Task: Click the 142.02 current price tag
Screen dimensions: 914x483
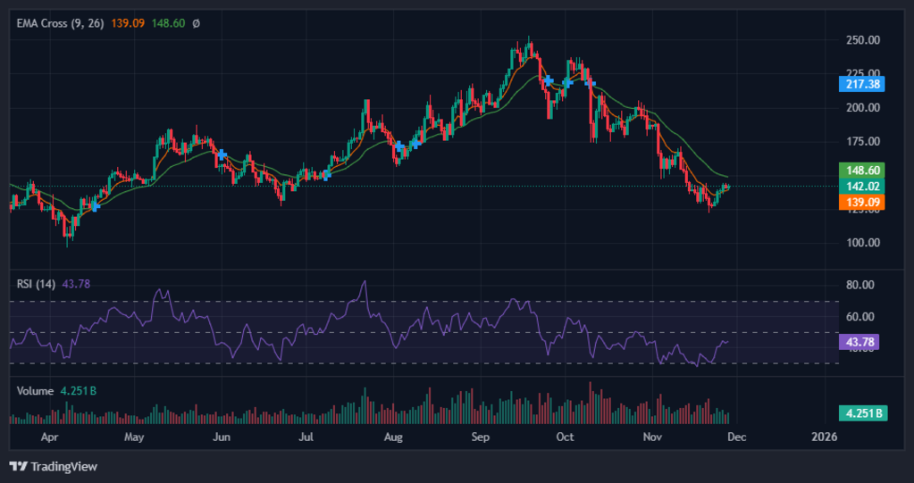Action: pos(861,186)
